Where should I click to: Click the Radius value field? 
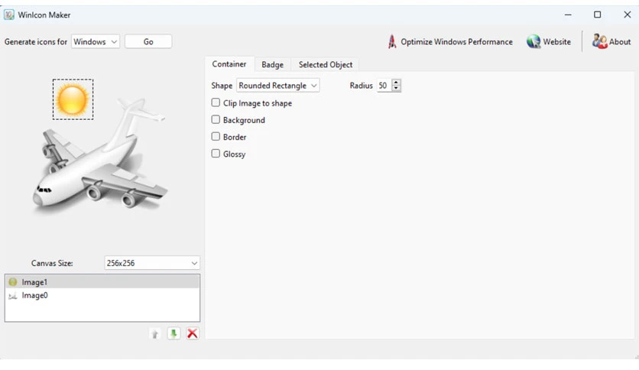[384, 86]
